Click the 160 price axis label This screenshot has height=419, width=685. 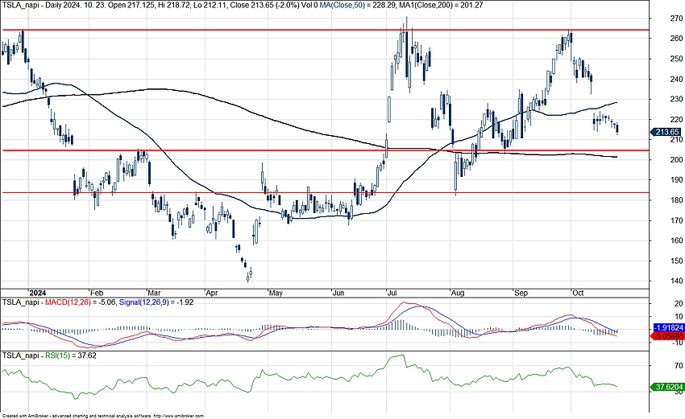pyautogui.click(x=677, y=240)
